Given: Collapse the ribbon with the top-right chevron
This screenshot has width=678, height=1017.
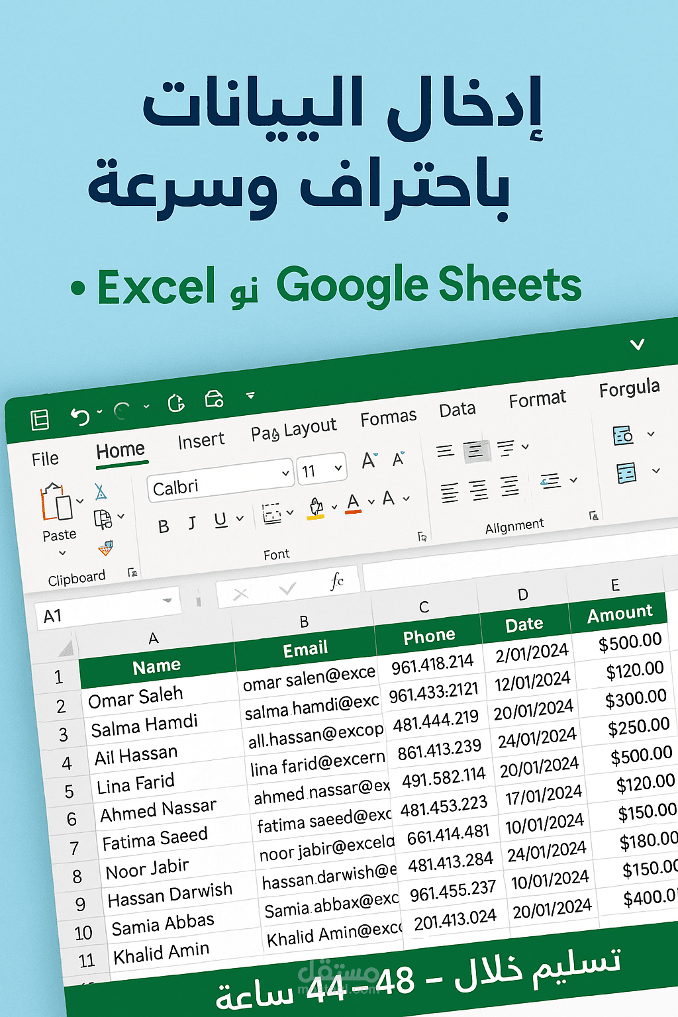Looking at the screenshot, I should coord(637,344).
